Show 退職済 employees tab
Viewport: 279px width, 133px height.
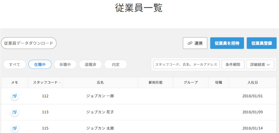(x=91, y=64)
